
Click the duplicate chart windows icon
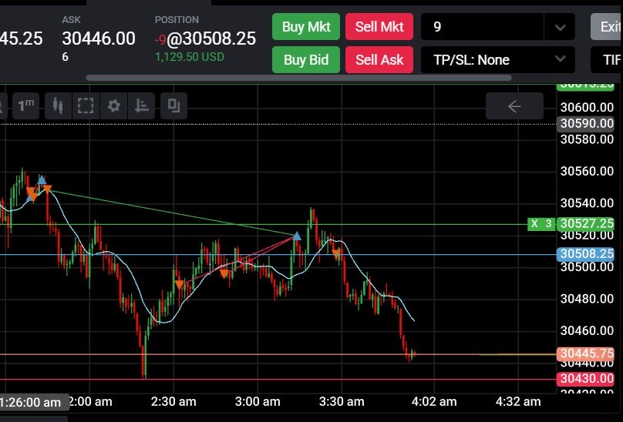click(173, 105)
